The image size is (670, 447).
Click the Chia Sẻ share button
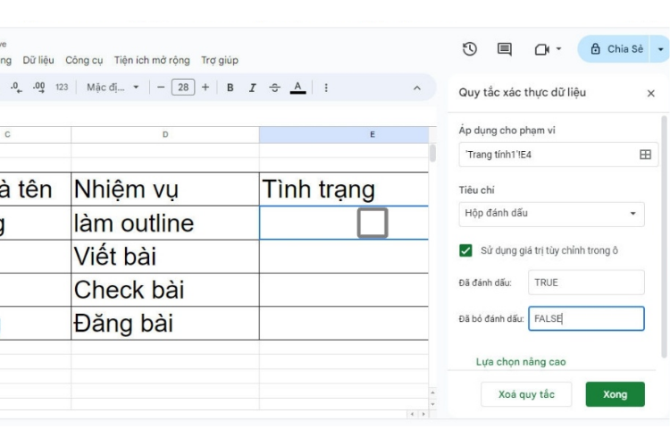click(x=614, y=49)
